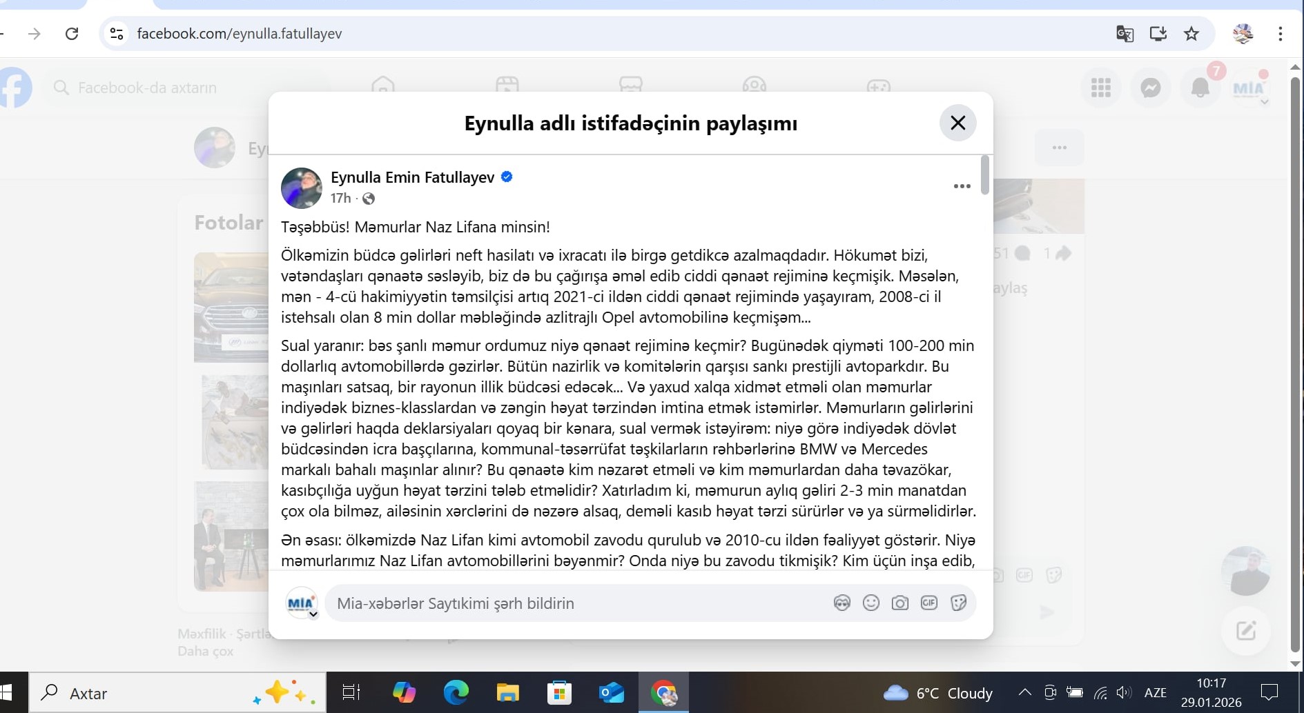
Task: Launch Copilot from the taskbar
Action: click(404, 692)
